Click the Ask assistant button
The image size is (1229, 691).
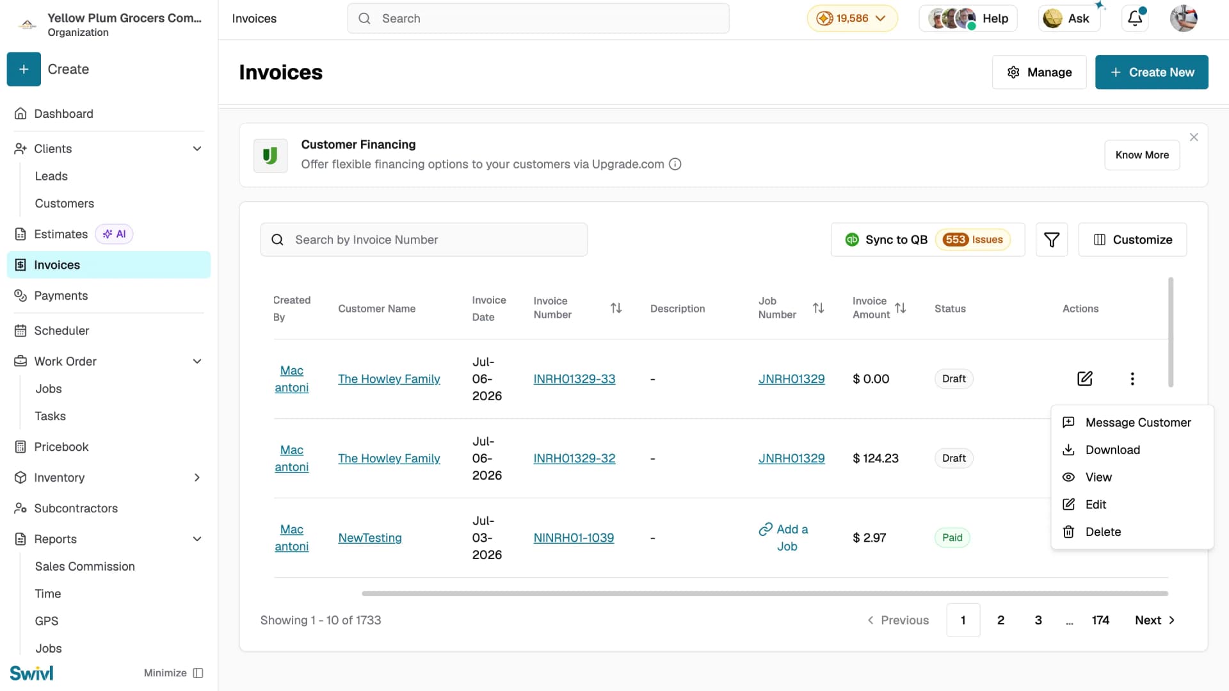pos(1068,19)
